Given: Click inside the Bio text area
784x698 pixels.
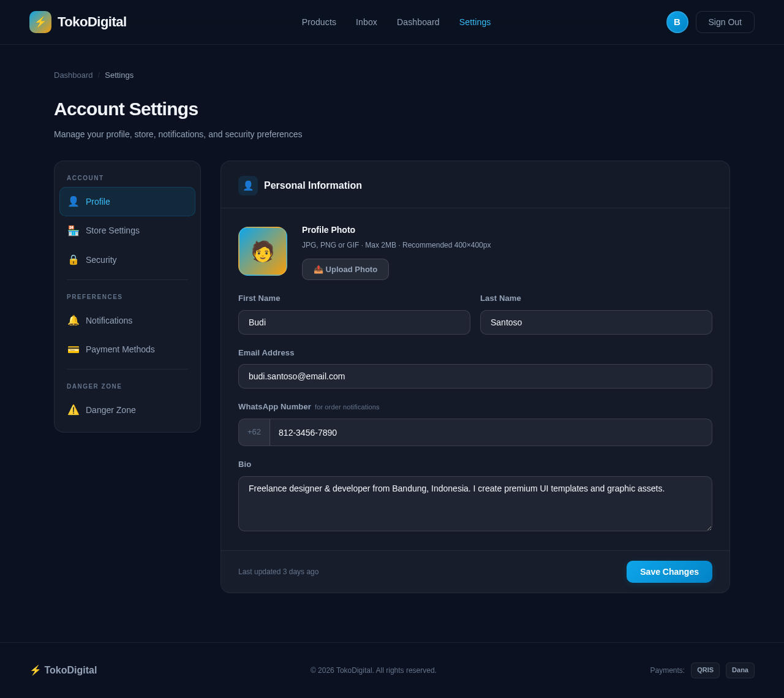Looking at the screenshot, I should (x=475, y=503).
